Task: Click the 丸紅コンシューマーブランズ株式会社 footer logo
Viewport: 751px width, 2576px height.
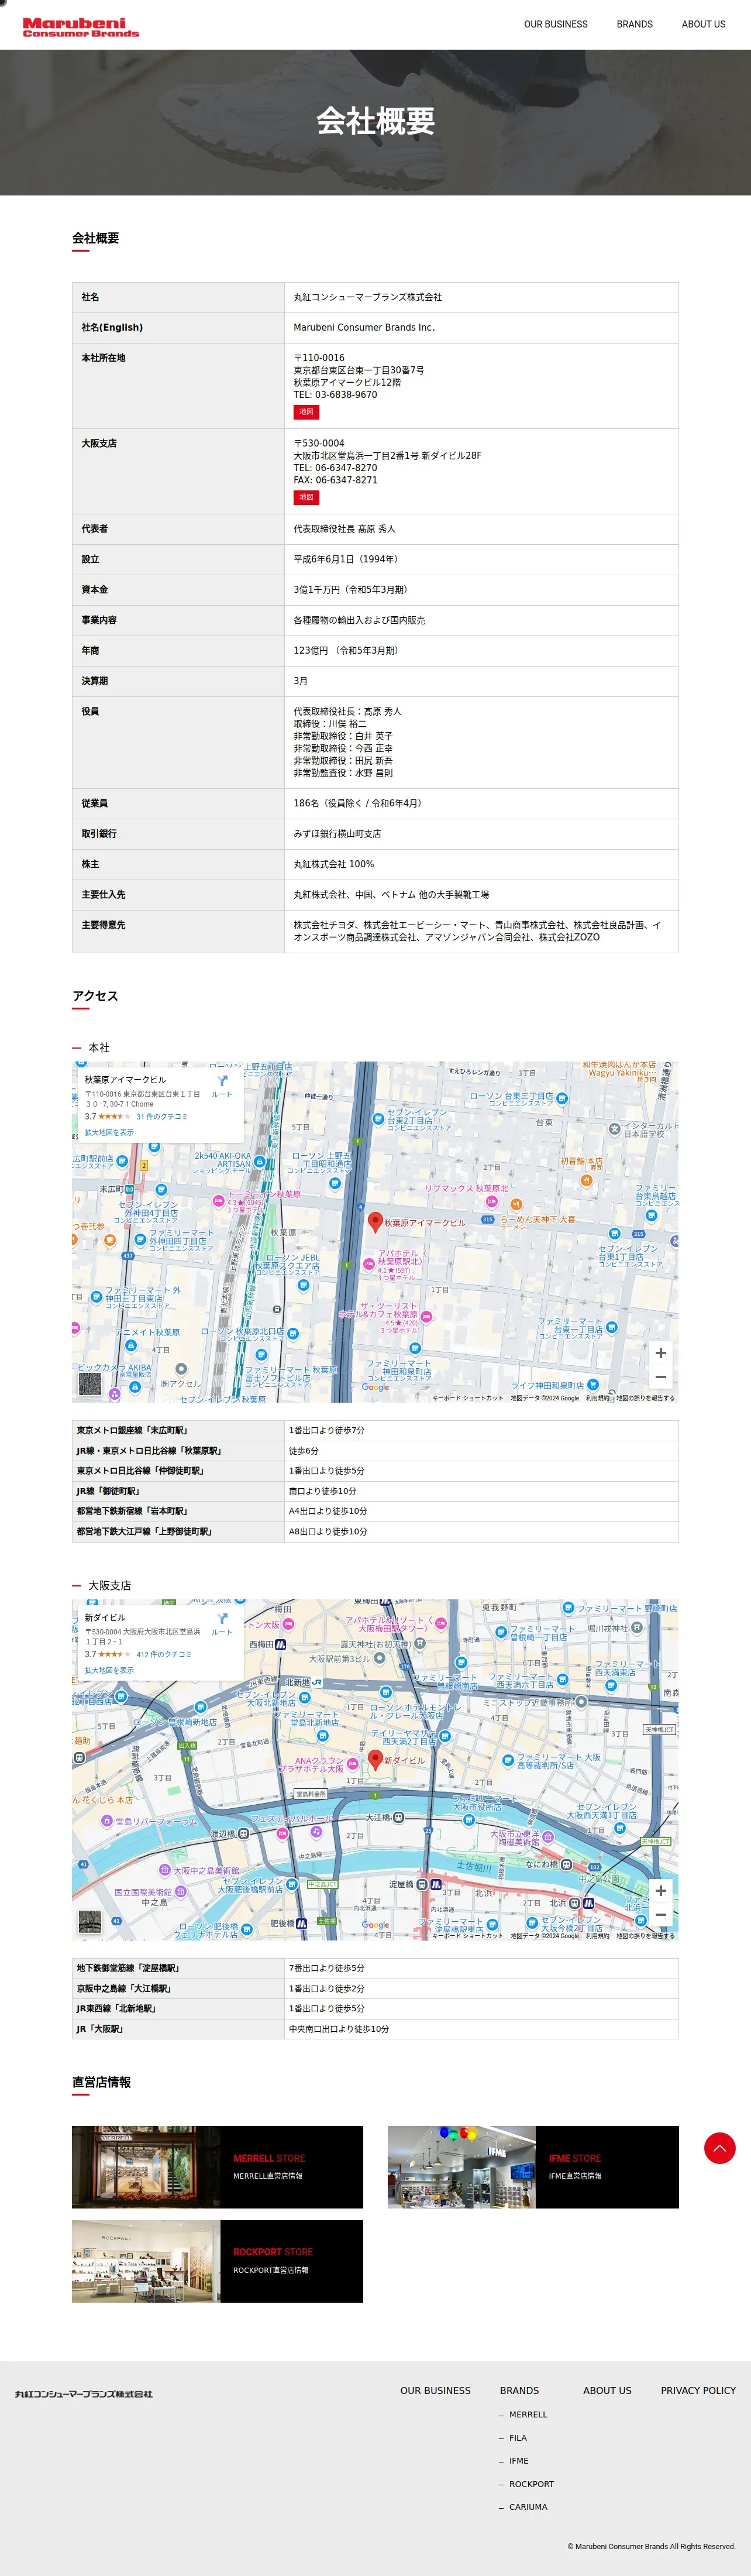Action: [84, 2394]
